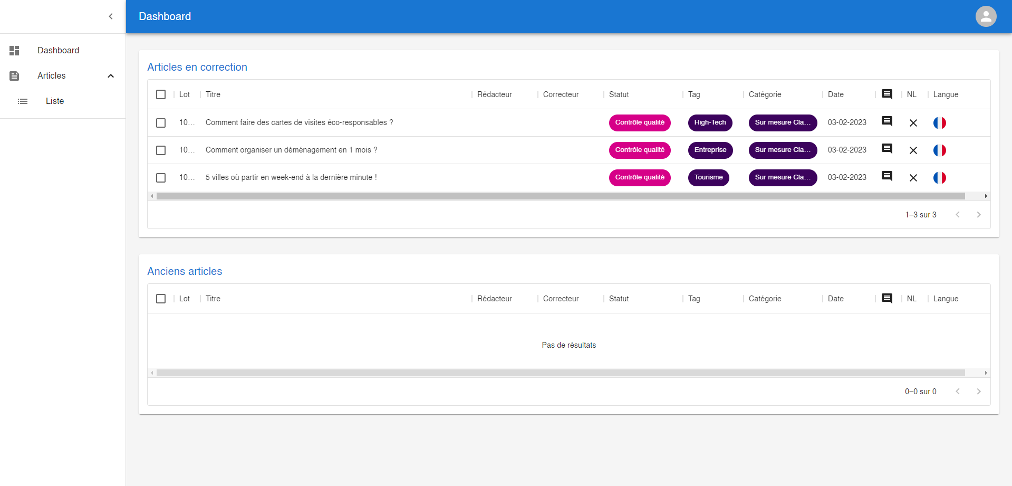Sort Articles en correction by Titre
This screenshot has width=1012, height=486.
coord(213,94)
